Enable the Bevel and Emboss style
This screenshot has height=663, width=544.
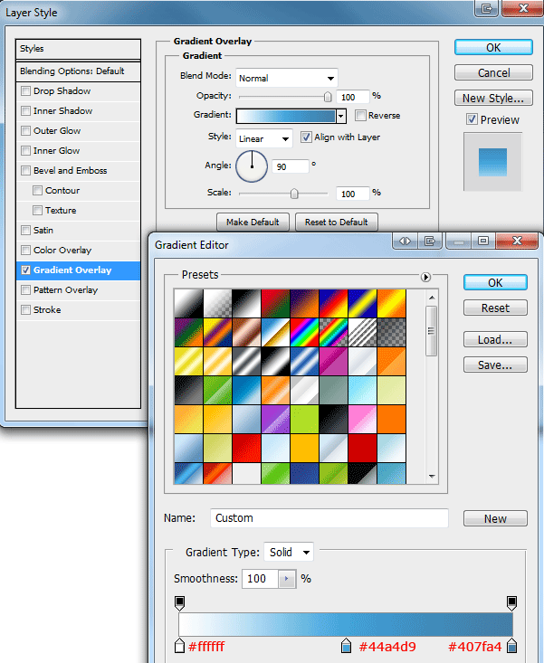(x=26, y=170)
